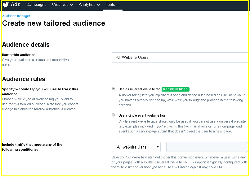The image size is (250, 177).
Task: Select the universal website tag radio button
Action: tap(113, 88)
